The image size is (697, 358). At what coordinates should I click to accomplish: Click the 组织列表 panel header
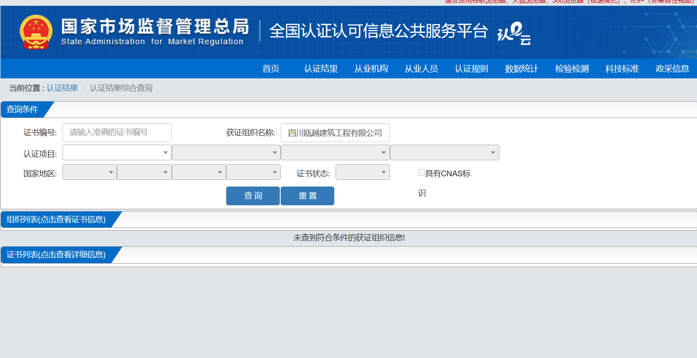[x=56, y=220]
